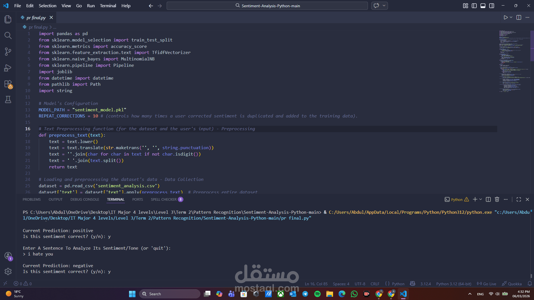Toggle the primary side bar visibility
This screenshot has height=300, width=534.
474,6
